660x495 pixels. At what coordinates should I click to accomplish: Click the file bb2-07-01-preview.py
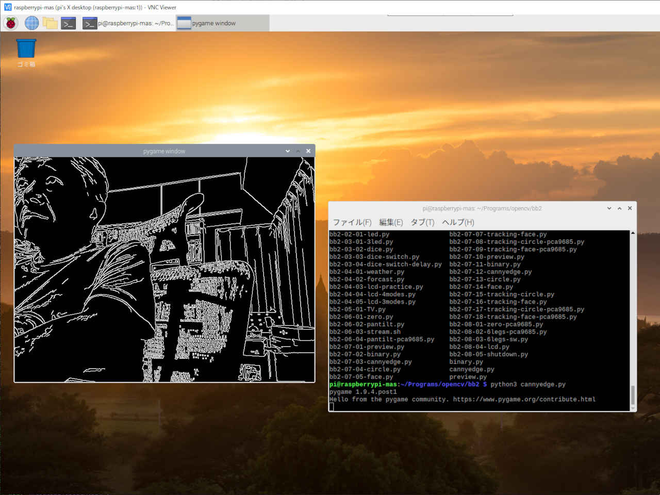click(x=367, y=346)
